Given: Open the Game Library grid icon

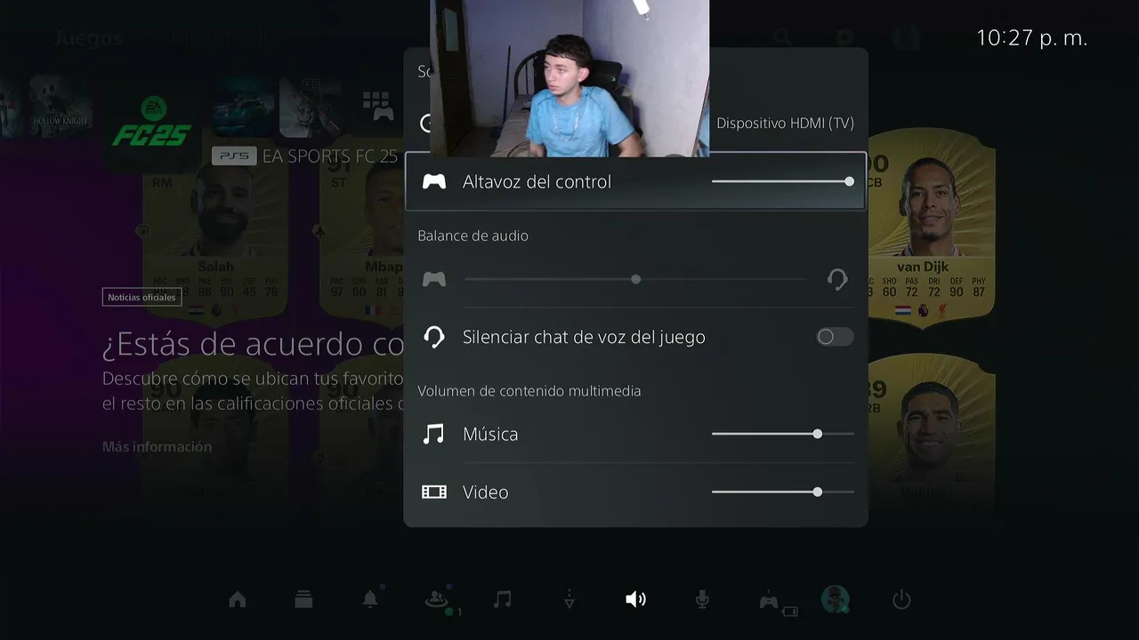Looking at the screenshot, I should tap(380, 105).
